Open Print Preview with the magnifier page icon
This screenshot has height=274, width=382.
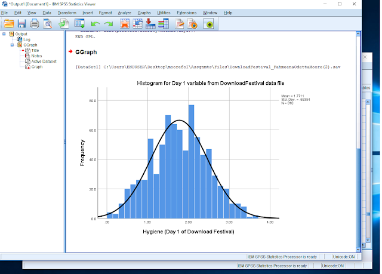(x=48, y=24)
